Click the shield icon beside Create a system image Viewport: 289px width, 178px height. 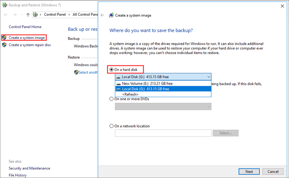(x=4, y=38)
